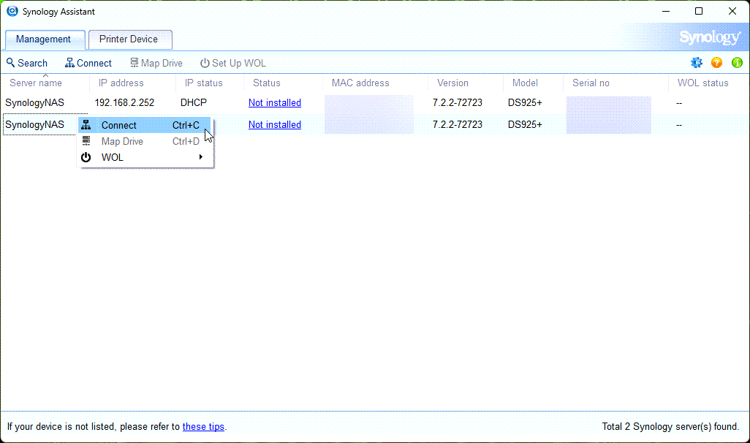Sort by the Version column header

pos(452,83)
